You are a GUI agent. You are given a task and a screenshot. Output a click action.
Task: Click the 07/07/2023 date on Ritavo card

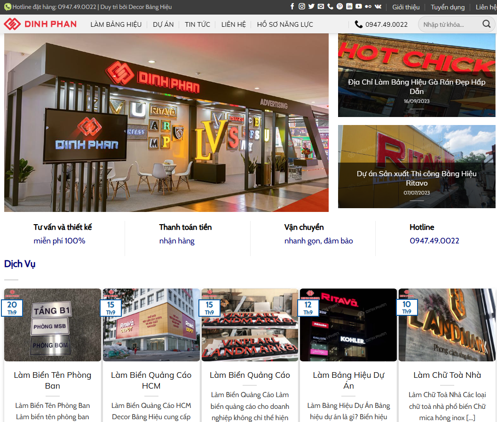click(417, 193)
